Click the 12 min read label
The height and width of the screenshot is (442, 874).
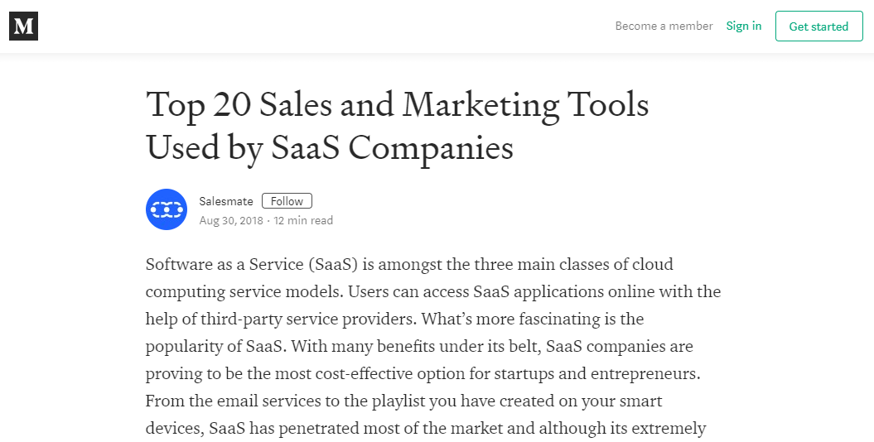tap(303, 220)
